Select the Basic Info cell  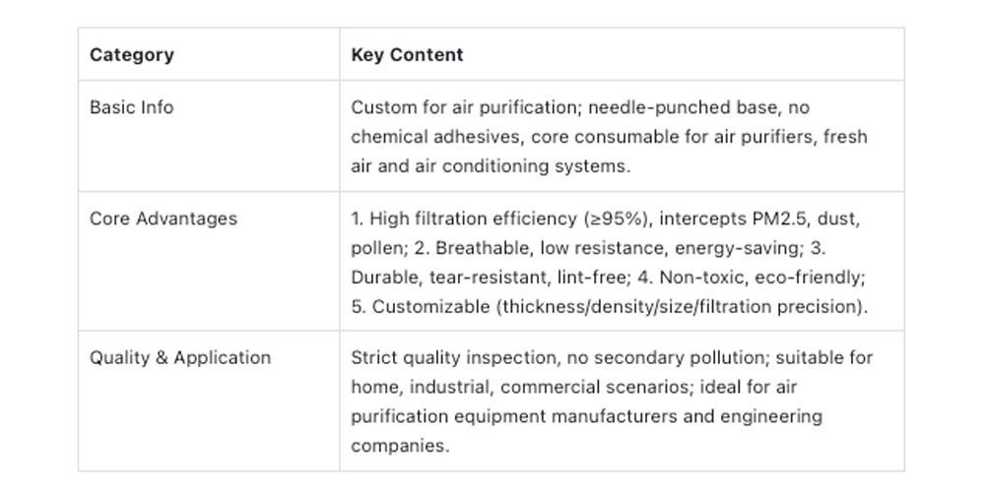[x=209, y=136]
